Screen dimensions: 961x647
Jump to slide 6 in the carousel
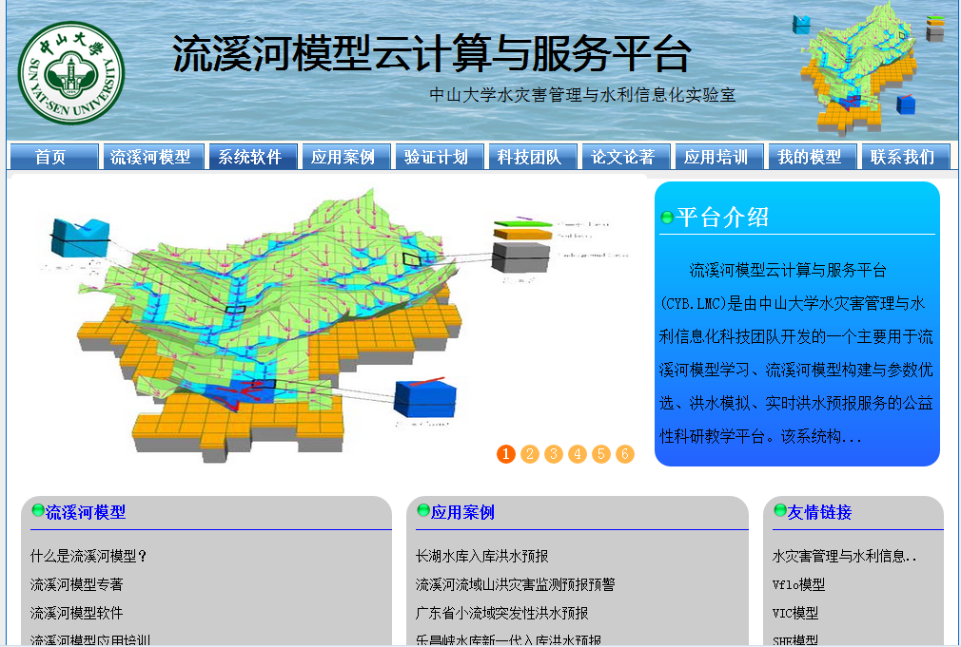[x=625, y=454]
